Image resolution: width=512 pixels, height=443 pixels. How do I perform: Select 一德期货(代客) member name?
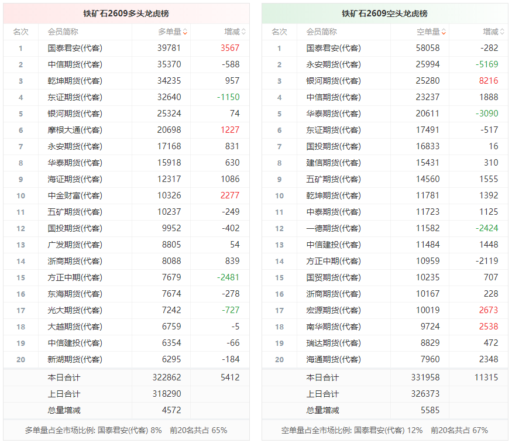pyautogui.click(x=334, y=228)
